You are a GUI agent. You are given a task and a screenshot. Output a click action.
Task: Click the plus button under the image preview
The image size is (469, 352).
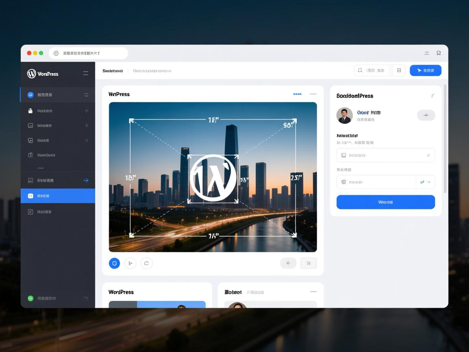click(x=288, y=263)
